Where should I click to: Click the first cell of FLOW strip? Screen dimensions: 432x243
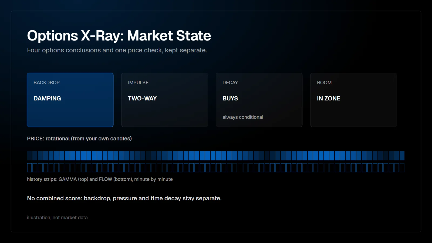tap(29, 168)
